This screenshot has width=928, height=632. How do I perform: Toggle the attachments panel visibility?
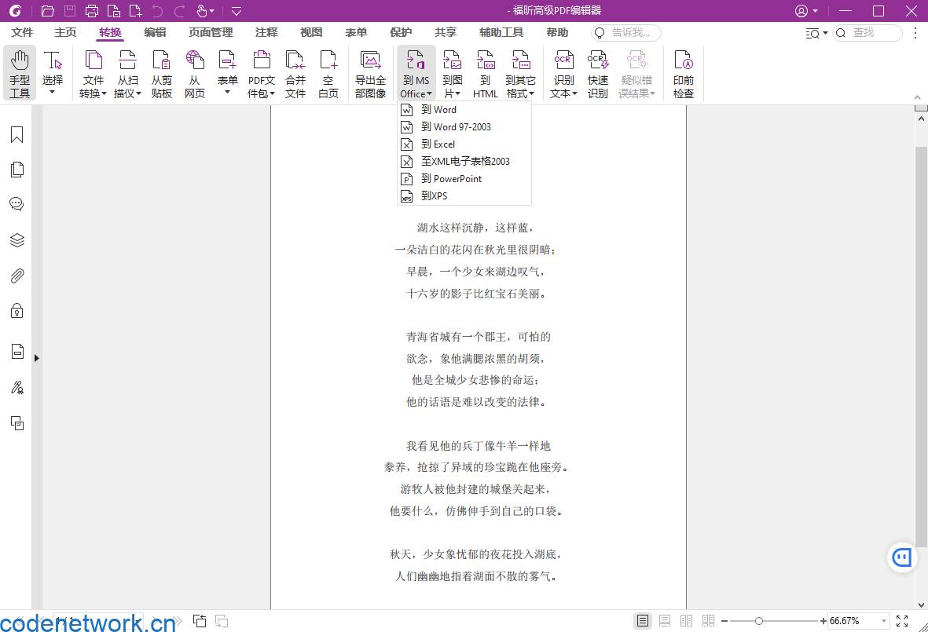click(17, 275)
